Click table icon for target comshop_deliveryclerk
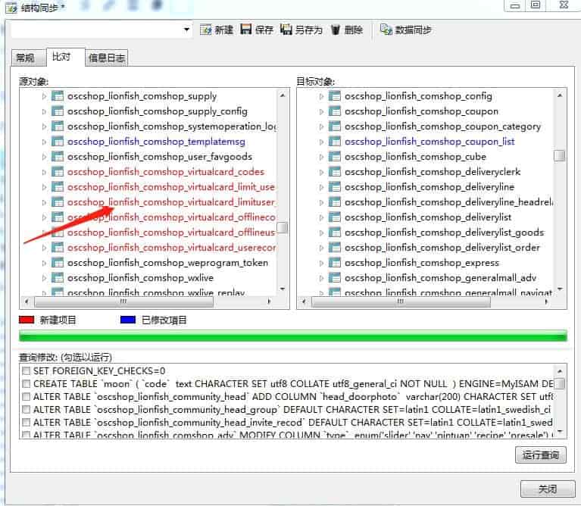The width and height of the screenshot is (581, 506). [x=335, y=172]
